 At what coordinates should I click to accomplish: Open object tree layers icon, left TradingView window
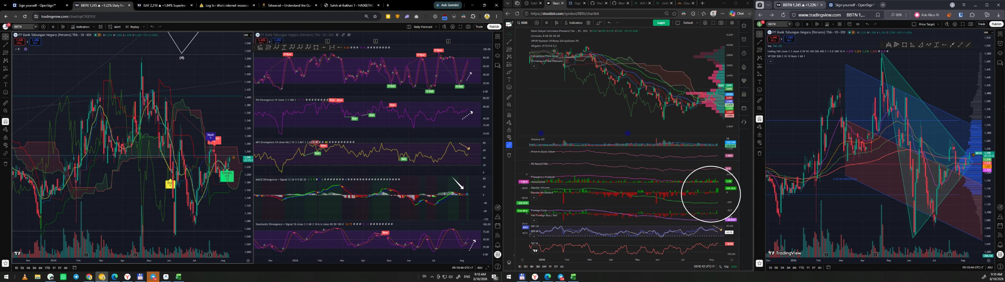[x=497, y=56]
